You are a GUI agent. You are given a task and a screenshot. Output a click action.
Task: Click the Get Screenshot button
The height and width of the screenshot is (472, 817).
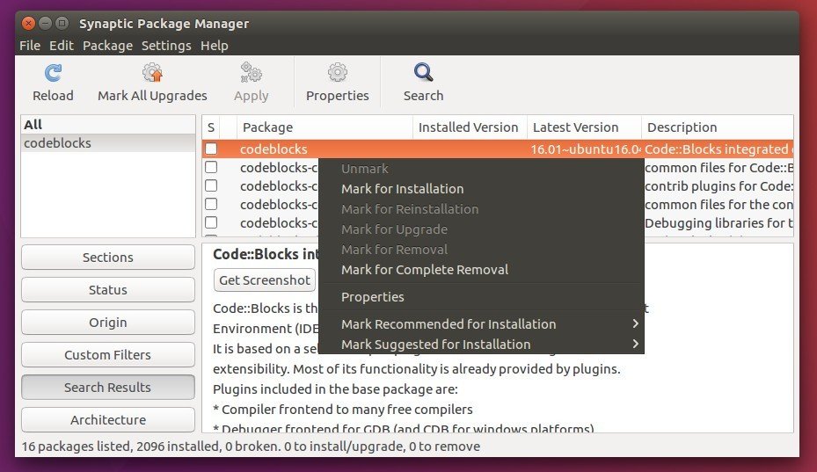(265, 280)
